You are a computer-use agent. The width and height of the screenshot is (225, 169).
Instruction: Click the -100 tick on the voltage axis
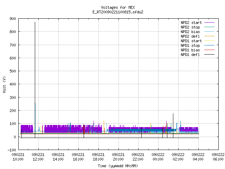point(12,150)
